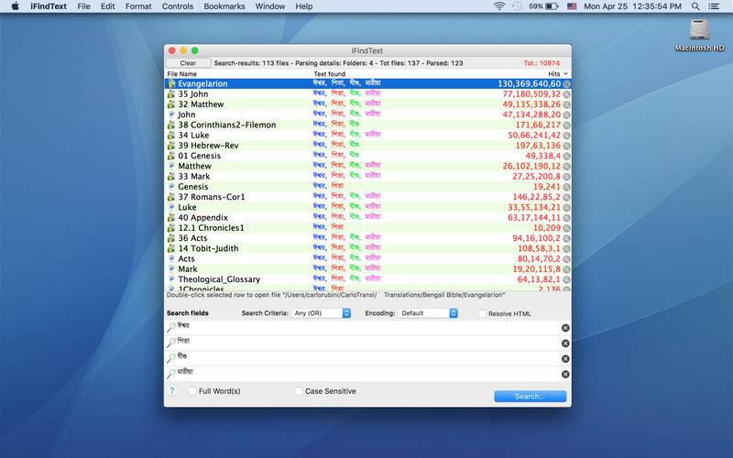The image size is (733, 458).
Task: Clear the fourth search field with its X icon
Action: 565,375
